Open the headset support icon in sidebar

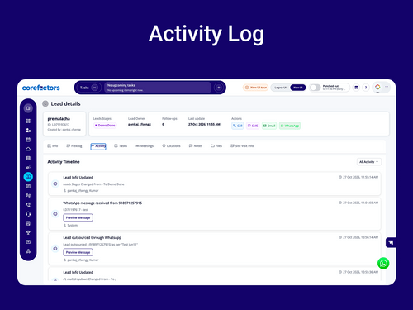click(x=28, y=214)
